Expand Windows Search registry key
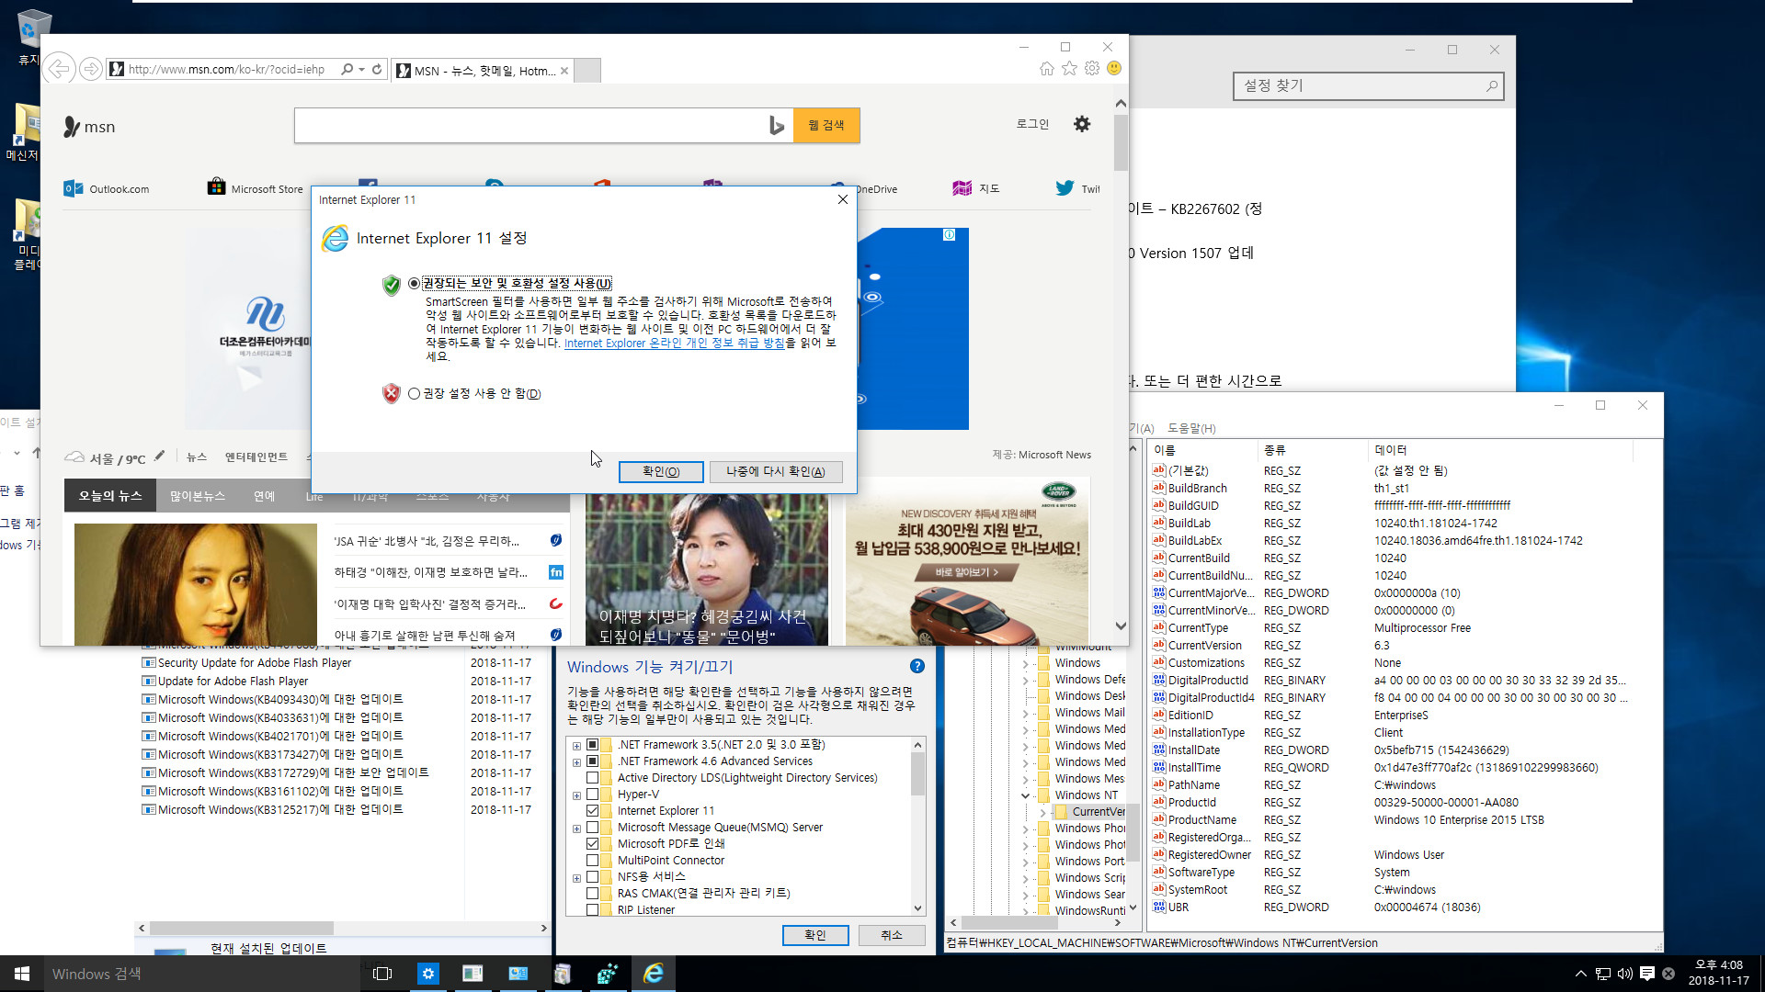This screenshot has width=1765, height=992. pos(1025,895)
